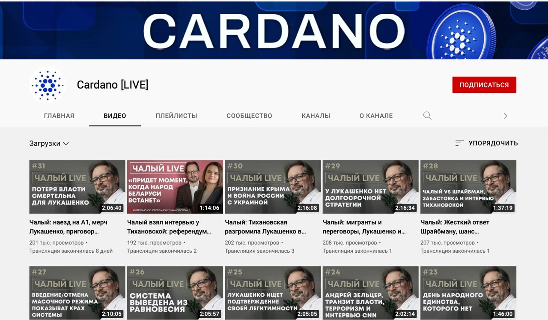
Task: Open video thumbnail #31 Потеря власти
Action: pyautogui.click(x=77, y=187)
